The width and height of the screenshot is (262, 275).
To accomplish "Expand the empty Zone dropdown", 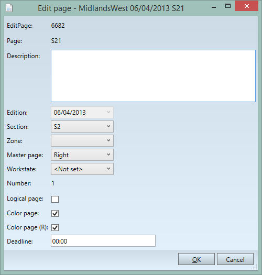I will point(82,141).
